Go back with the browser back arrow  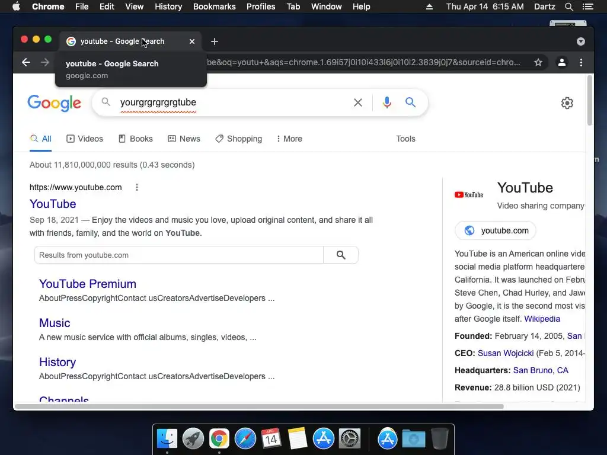[x=26, y=62]
